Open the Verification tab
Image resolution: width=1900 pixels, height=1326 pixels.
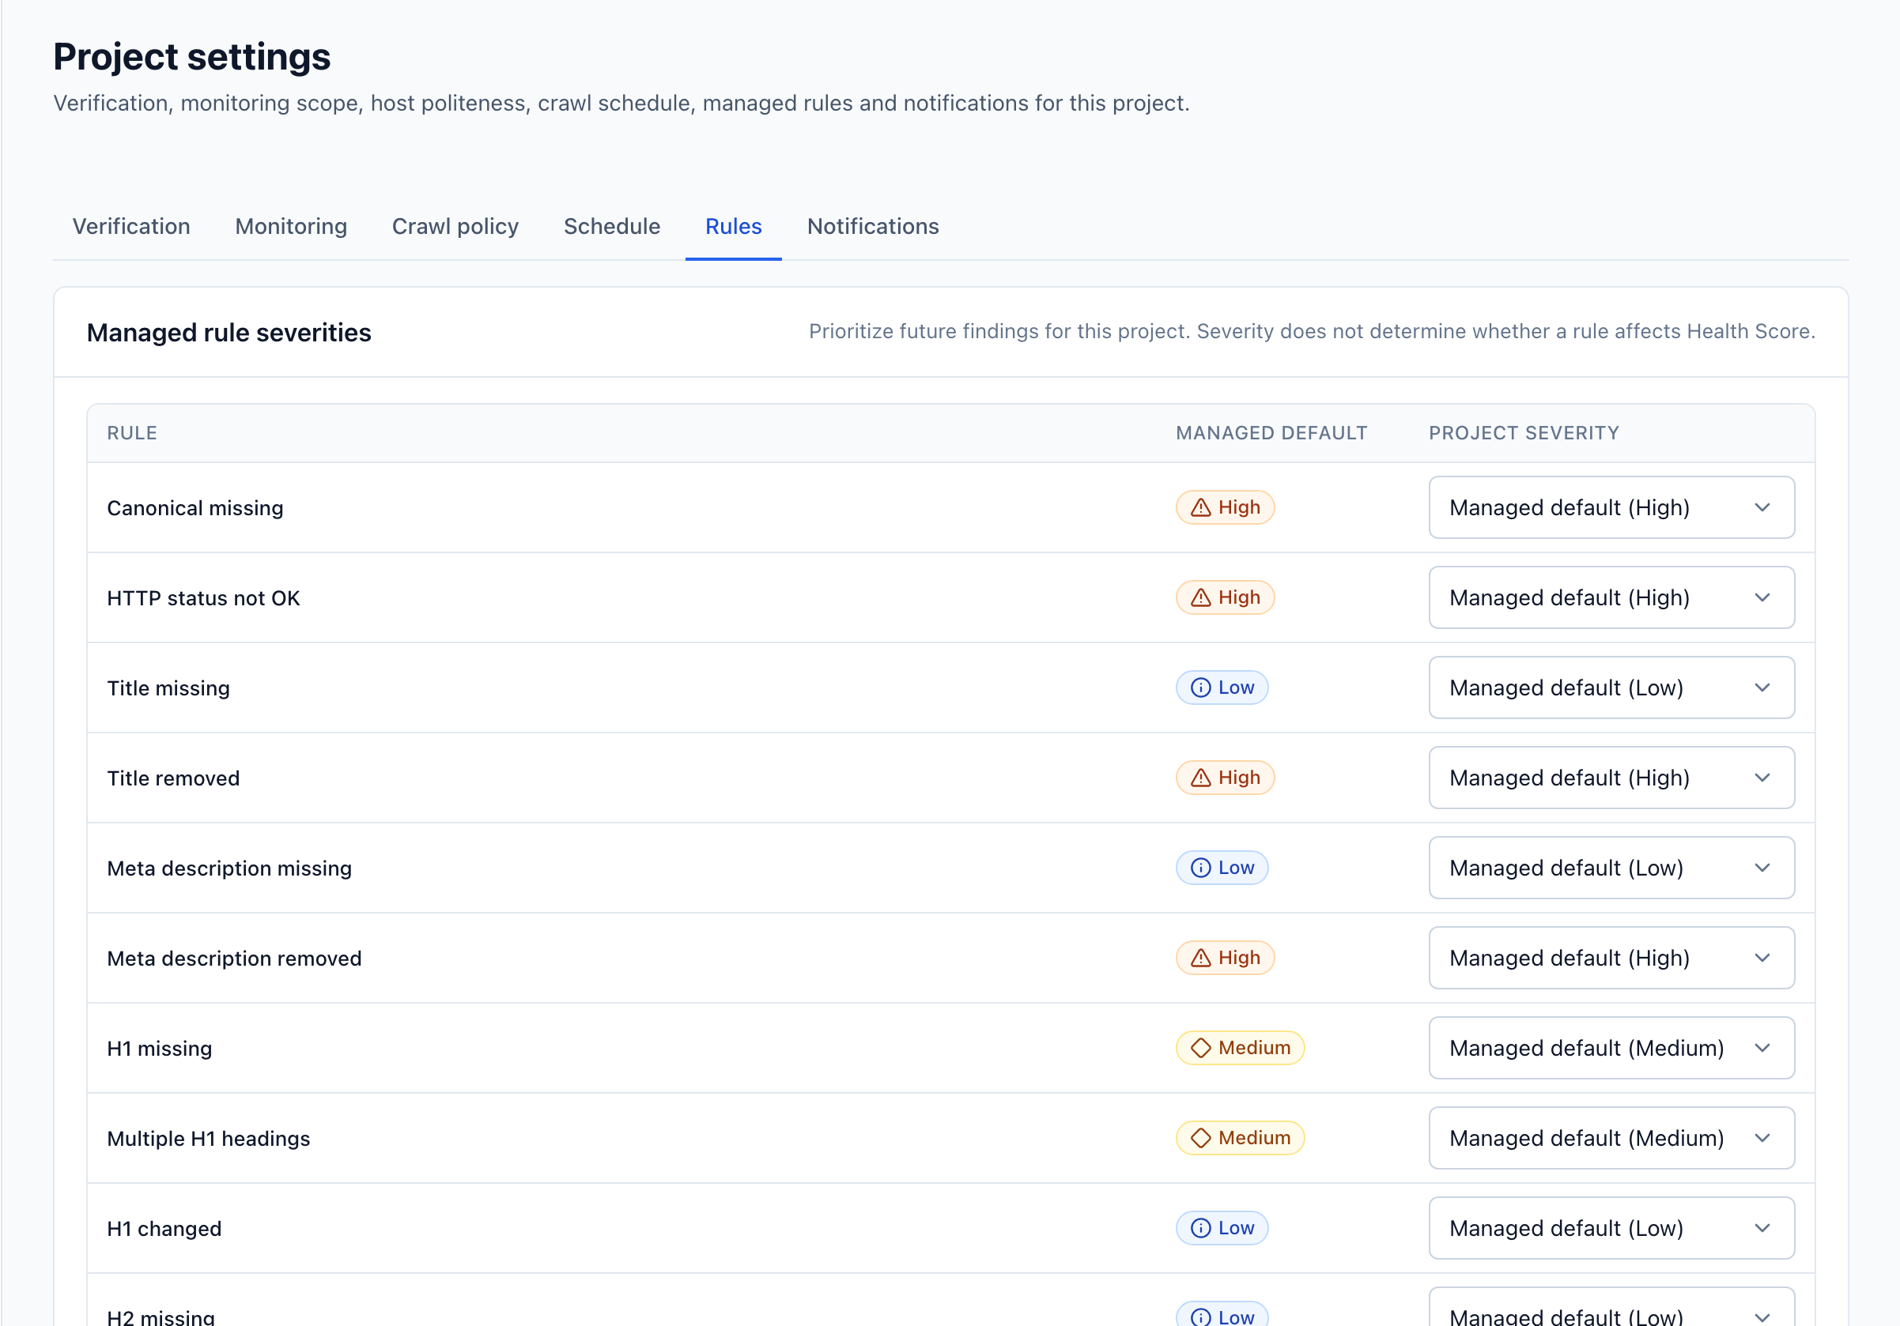tap(130, 226)
